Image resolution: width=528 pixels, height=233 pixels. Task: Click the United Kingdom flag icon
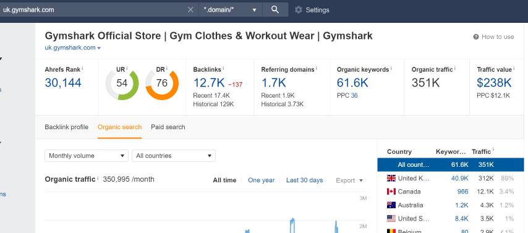pyautogui.click(x=391, y=178)
